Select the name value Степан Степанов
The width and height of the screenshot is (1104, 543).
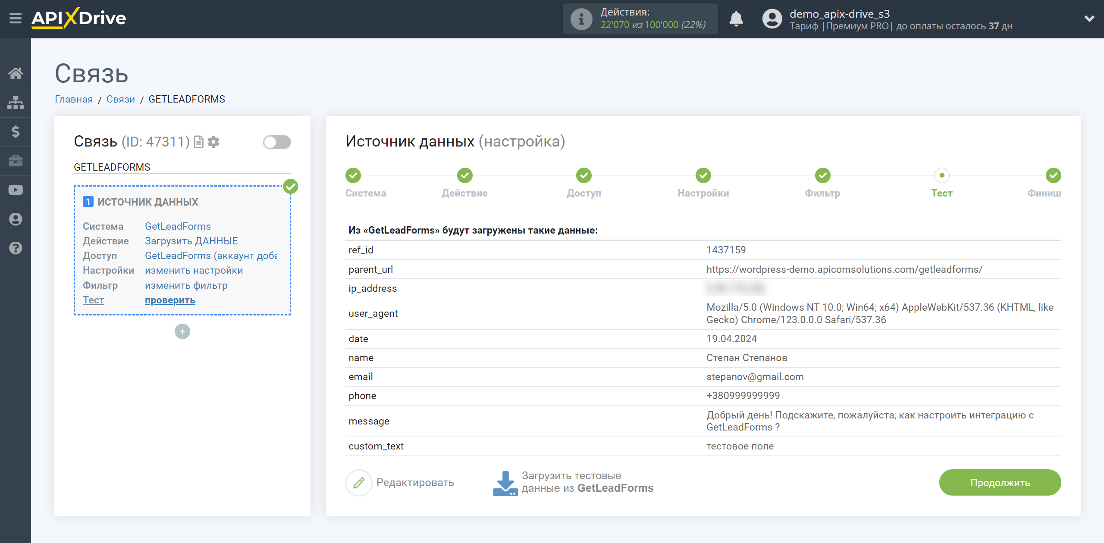pyautogui.click(x=746, y=358)
